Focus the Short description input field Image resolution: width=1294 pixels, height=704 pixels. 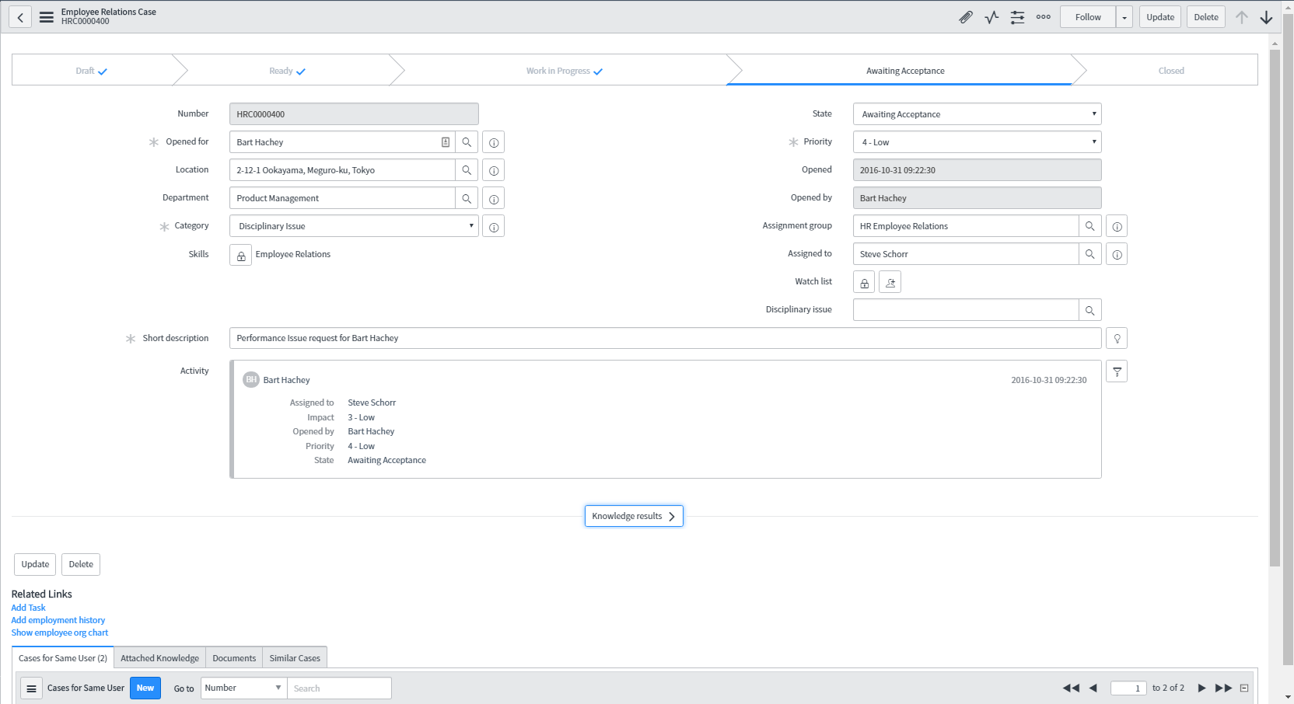(x=665, y=338)
